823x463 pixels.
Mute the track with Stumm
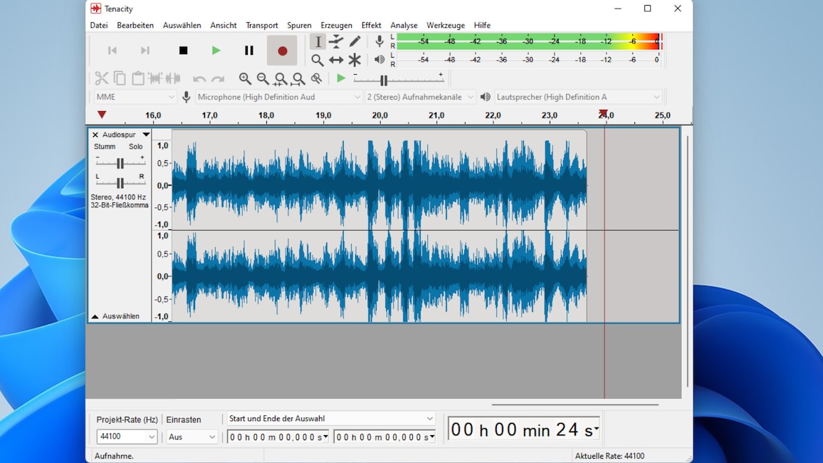pos(105,147)
